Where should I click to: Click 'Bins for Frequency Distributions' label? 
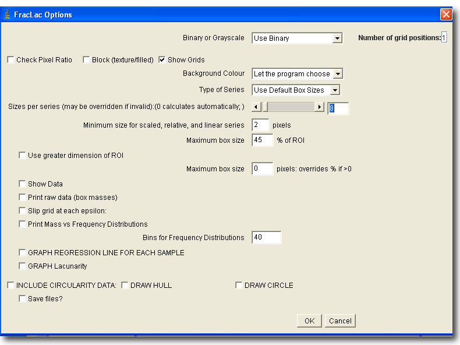click(x=193, y=238)
